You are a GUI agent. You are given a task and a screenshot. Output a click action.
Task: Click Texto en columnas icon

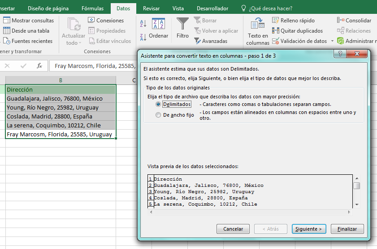click(x=257, y=26)
